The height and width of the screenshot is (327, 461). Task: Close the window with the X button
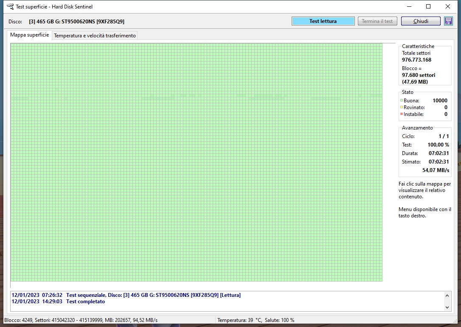click(x=448, y=6)
